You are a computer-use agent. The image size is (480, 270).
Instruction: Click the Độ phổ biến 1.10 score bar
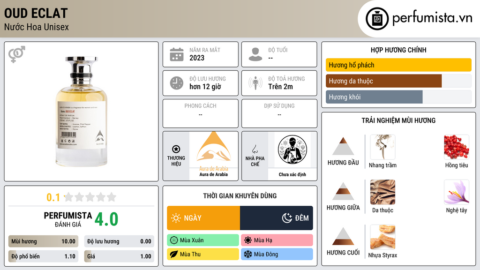(43, 256)
